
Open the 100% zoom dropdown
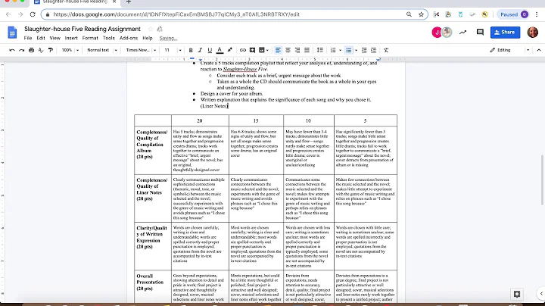70,50
